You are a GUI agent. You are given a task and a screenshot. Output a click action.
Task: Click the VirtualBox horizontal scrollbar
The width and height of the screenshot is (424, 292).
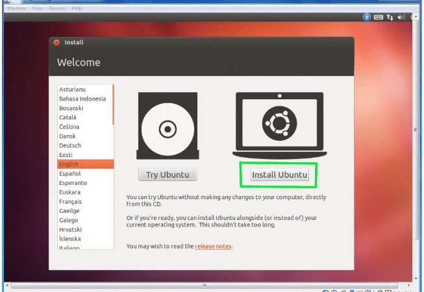(x=205, y=286)
